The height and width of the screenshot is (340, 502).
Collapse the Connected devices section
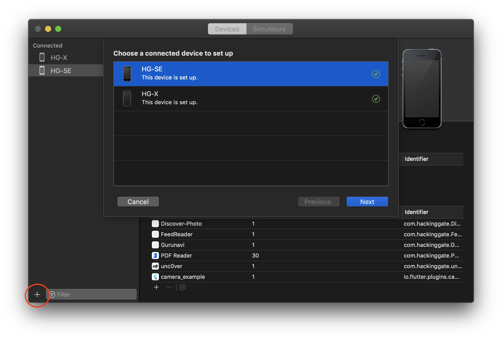pyautogui.click(x=47, y=46)
